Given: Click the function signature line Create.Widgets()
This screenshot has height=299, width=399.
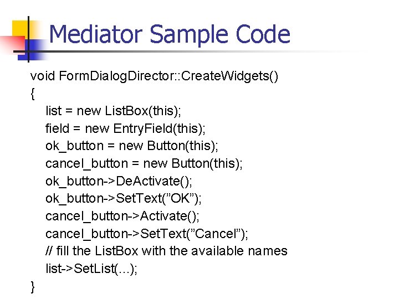Looking at the screenshot, I should (x=155, y=76).
